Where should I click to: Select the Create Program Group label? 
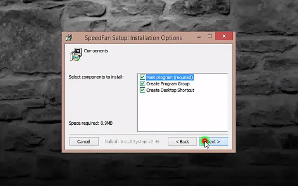168,84
